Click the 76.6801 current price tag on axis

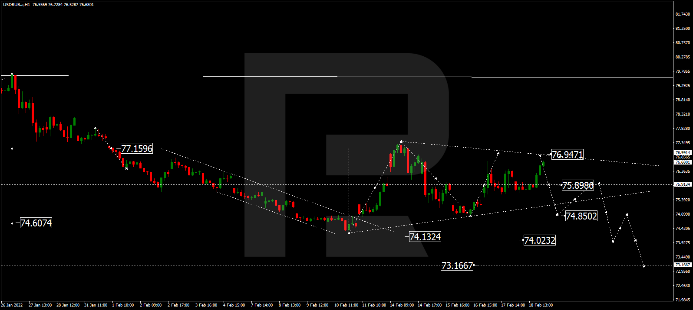683,162
